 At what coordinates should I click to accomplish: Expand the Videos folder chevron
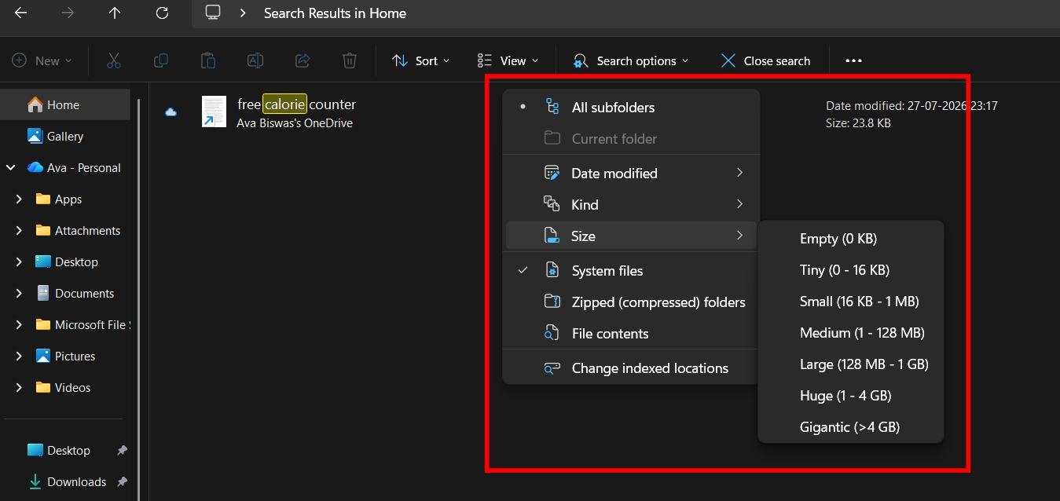click(19, 388)
